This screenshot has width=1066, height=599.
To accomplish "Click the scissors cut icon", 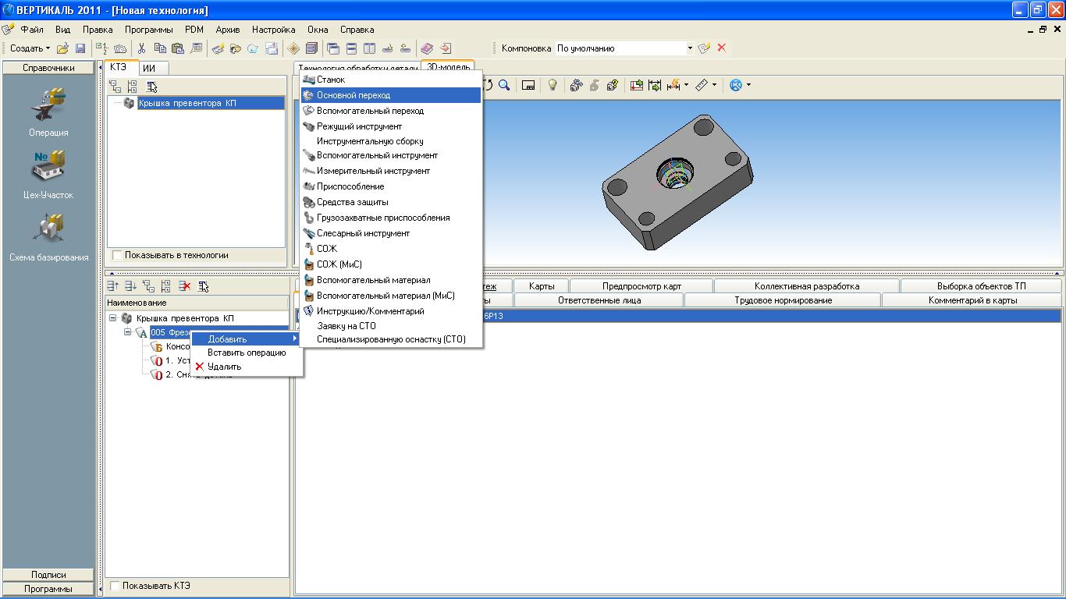I will coord(142,48).
